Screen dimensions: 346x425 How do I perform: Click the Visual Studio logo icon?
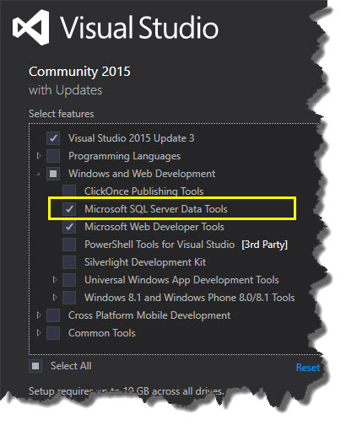pyautogui.click(x=31, y=27)
